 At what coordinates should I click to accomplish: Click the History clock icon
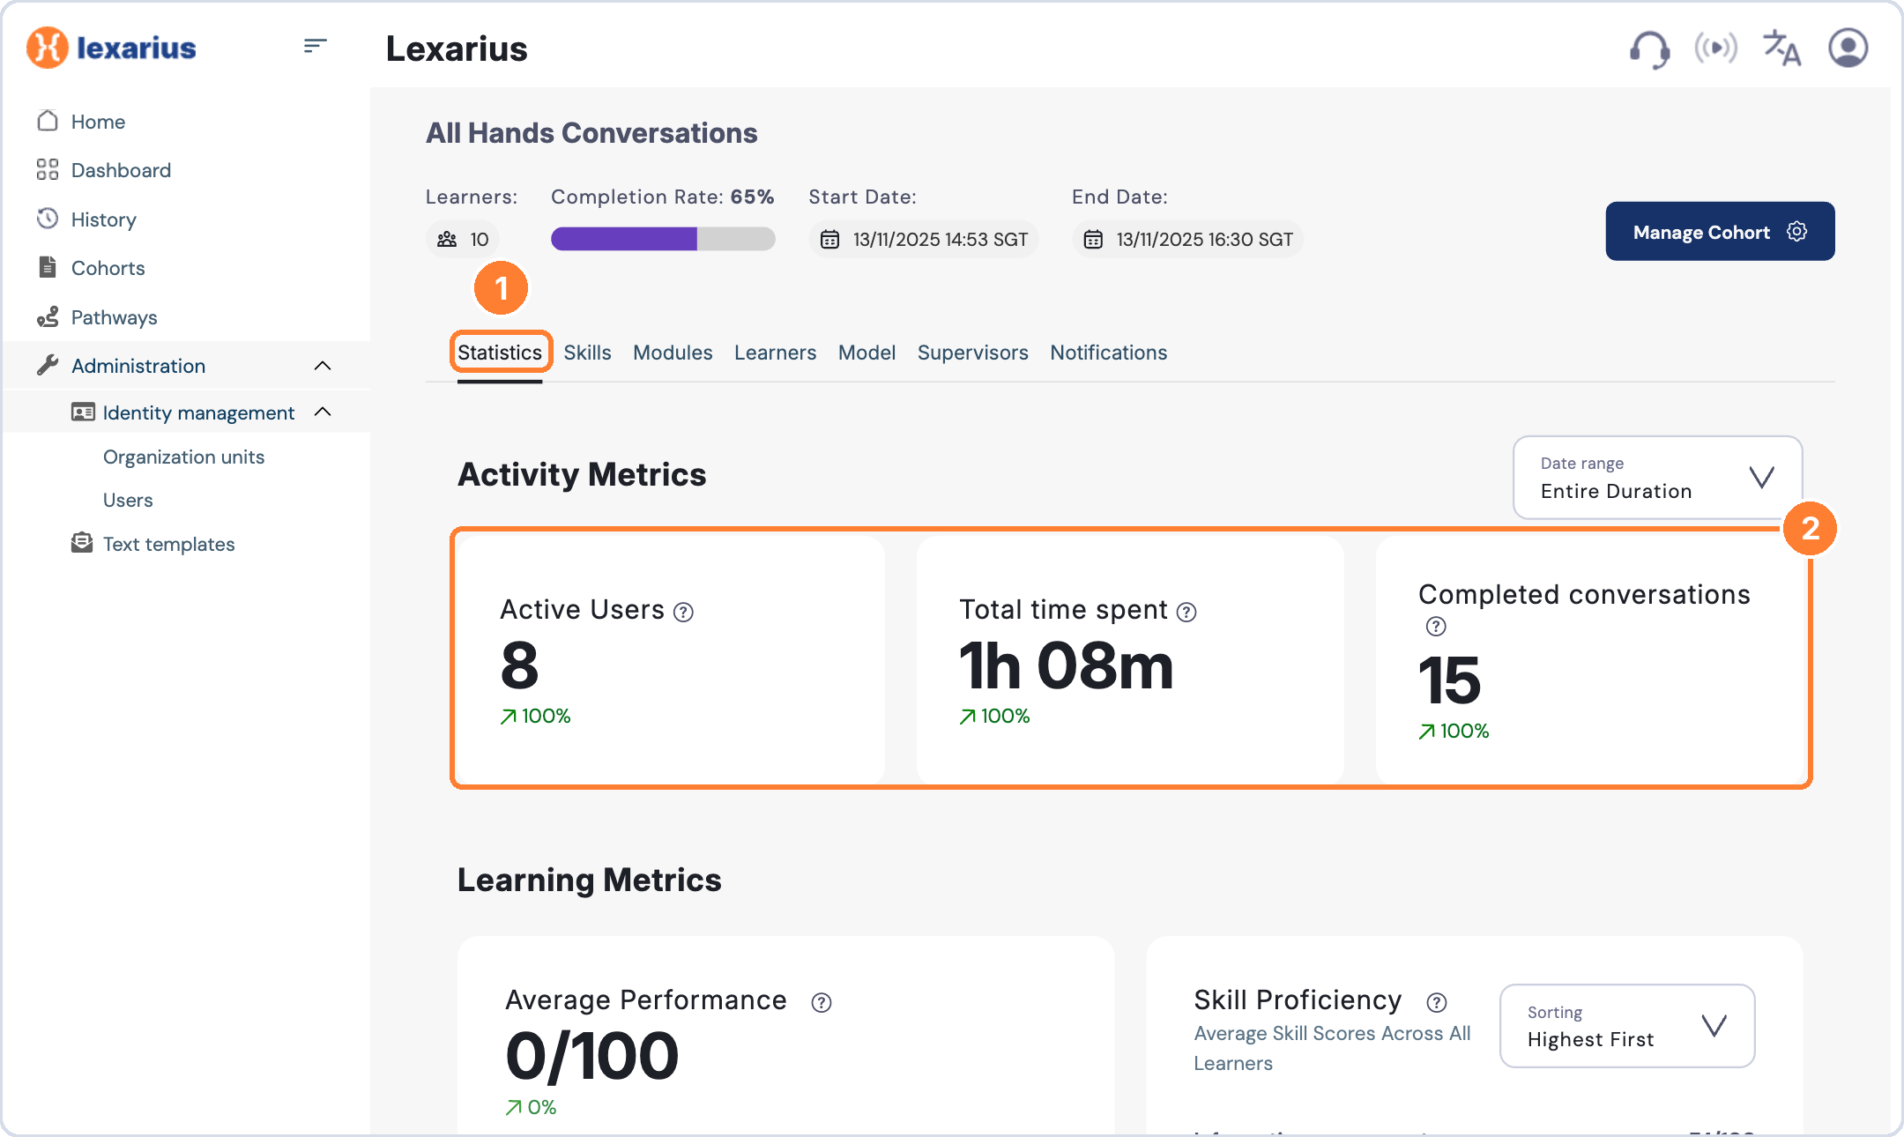[48, 219]
